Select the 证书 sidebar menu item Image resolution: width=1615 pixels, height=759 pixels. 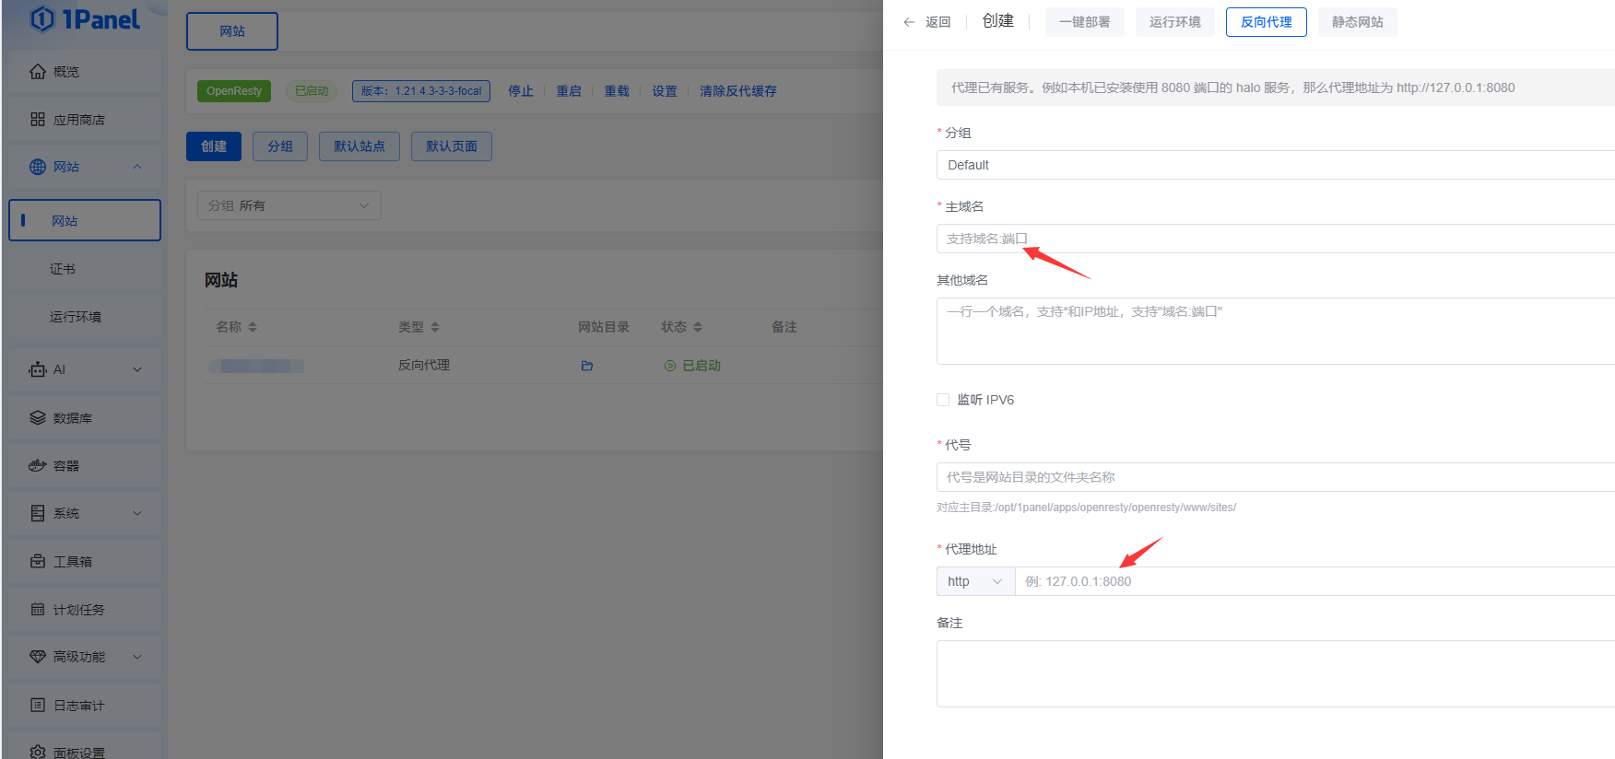(63, 269)
